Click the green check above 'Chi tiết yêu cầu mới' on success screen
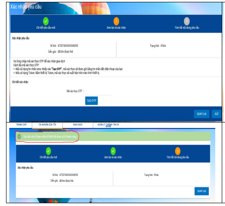The width and height of the screenshot is (225, 206). [x=48, y=151]
